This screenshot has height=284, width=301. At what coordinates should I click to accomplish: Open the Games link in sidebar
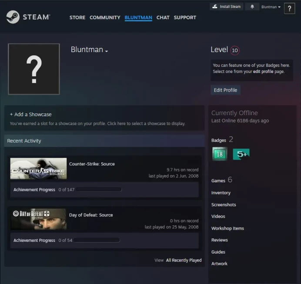[x=218, y=181]
